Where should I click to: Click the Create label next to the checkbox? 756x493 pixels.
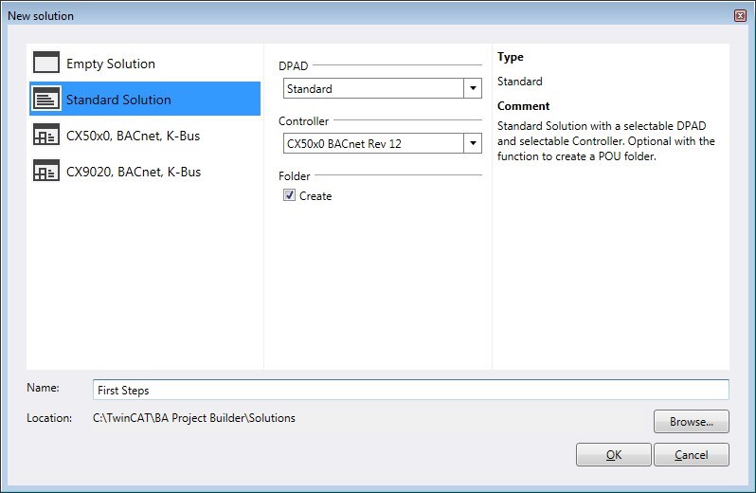pos(315,196)
